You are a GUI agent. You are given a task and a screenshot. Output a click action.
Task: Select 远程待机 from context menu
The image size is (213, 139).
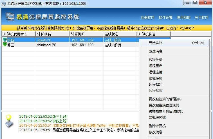[174, 78]
